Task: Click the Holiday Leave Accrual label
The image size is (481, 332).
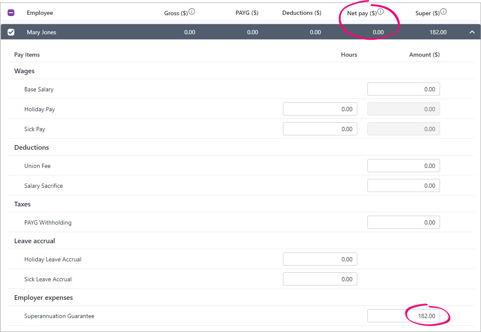Action: tap(53, 260)
